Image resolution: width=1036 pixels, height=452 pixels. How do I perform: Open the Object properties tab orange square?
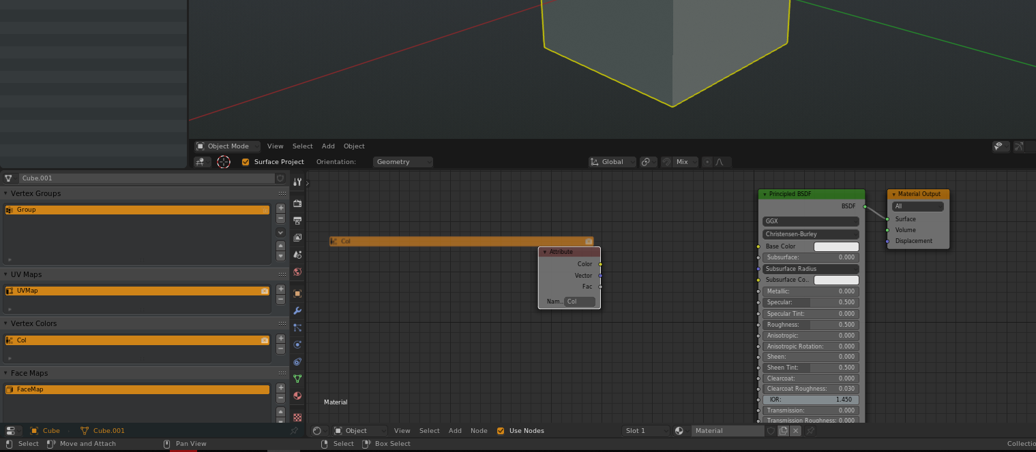tap(297, 293)
